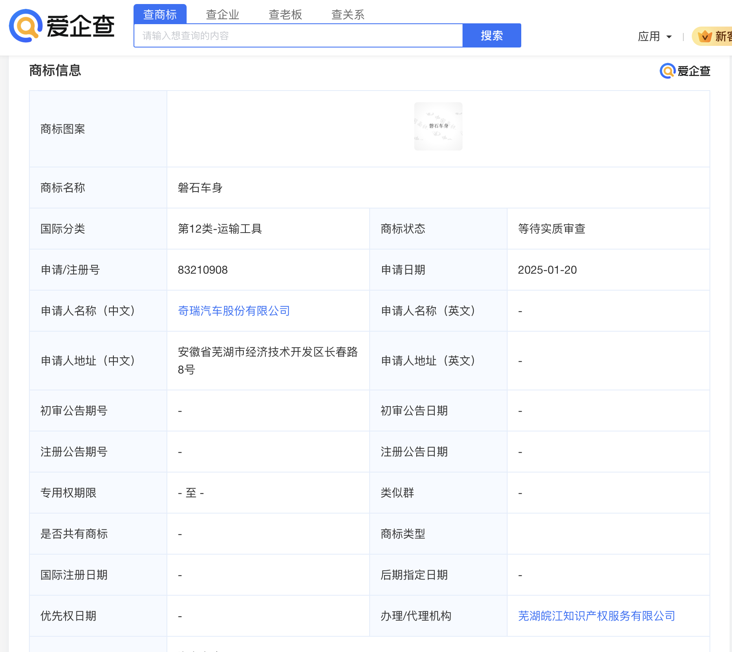Click the 爱企查 logo in the header
Viewport: 732px width, 652px height.
tap(62, 26)
